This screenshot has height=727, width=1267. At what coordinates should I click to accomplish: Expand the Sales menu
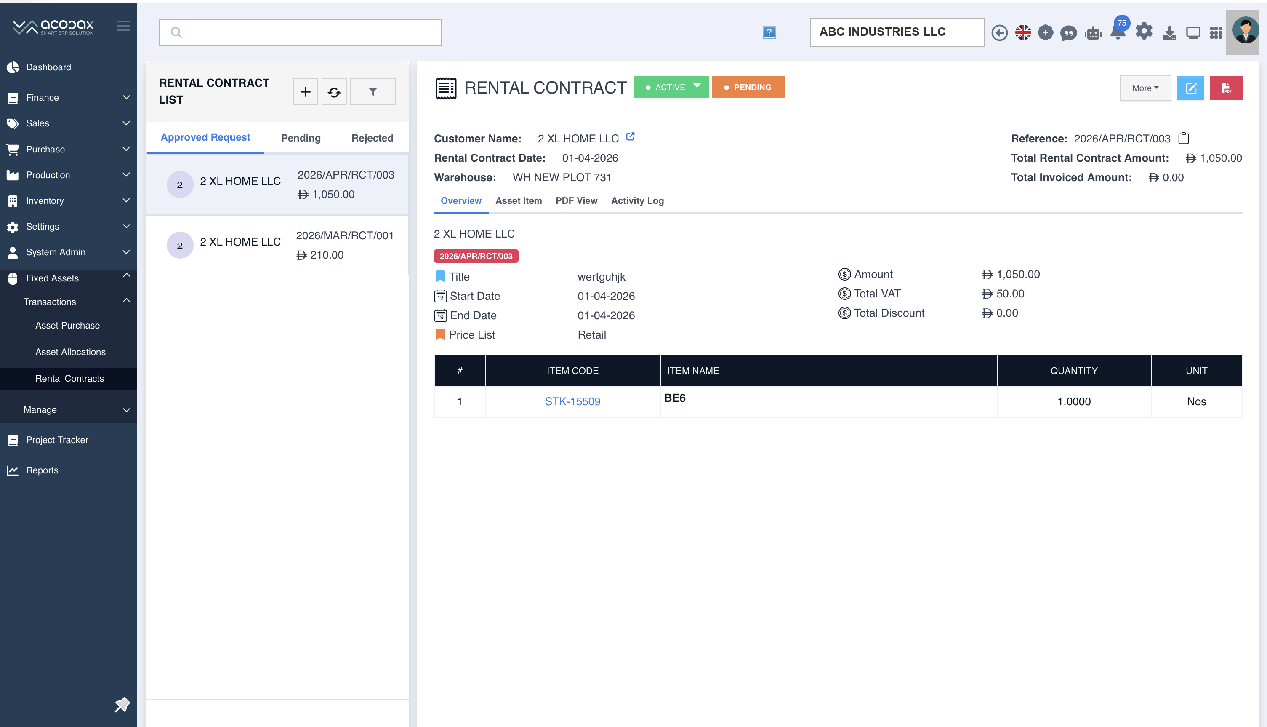(68, 123)
